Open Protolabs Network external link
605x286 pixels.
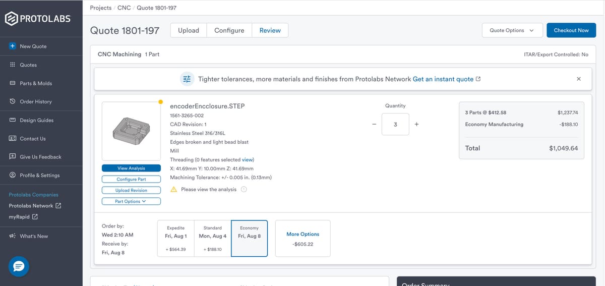pyautogui.click(x=35, y=206)
